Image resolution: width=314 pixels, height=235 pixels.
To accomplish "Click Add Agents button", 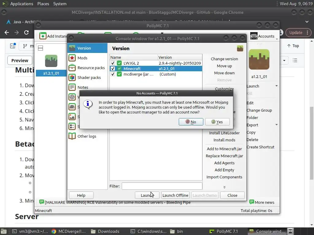I will (x=224, y=163).
